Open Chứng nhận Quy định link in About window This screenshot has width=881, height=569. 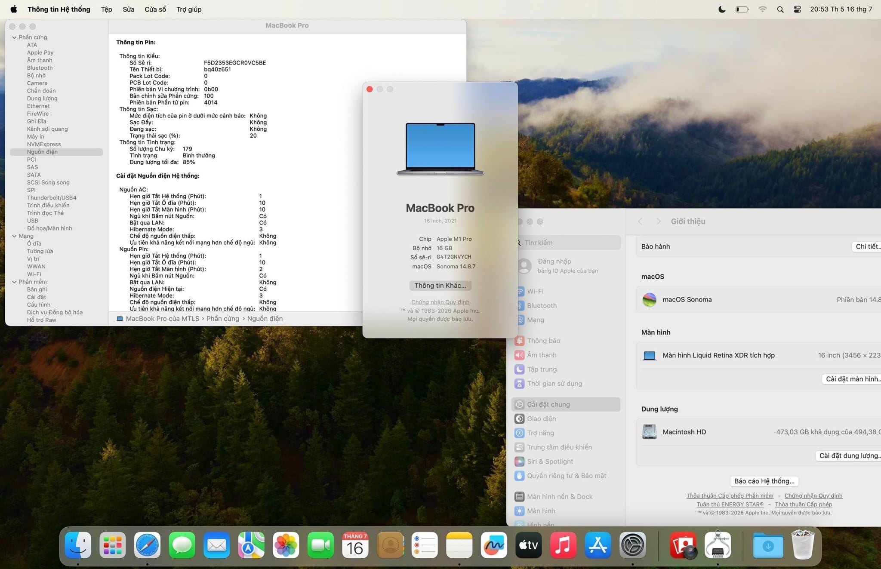coord(440,302)
